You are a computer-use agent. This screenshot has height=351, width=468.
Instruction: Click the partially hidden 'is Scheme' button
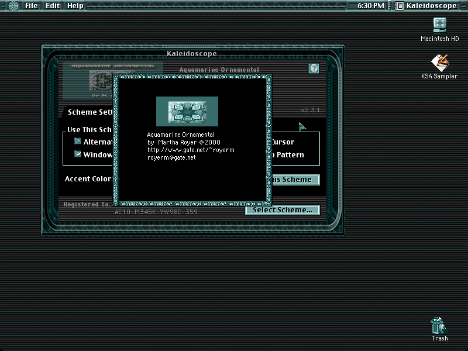tap(295, 180)
